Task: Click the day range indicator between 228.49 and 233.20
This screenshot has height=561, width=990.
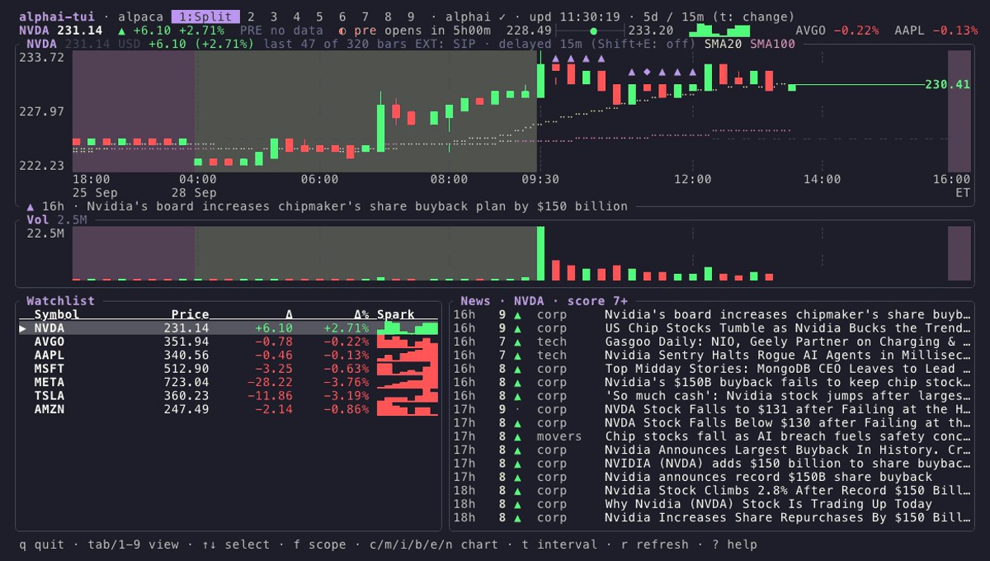Action: click(x=590, y=31)
